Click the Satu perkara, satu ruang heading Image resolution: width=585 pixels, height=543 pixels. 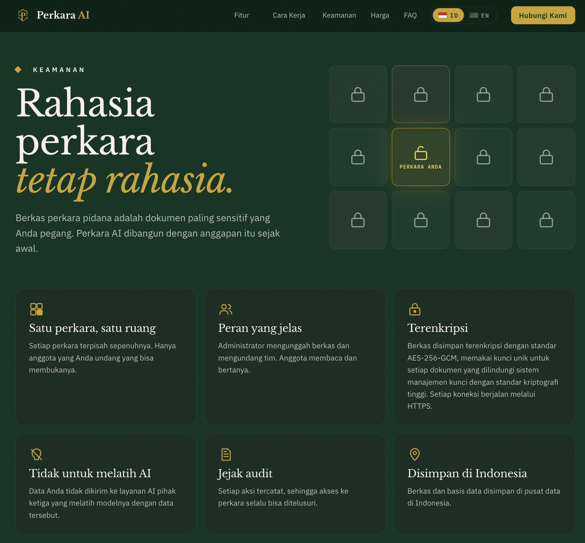pyautogui.click(x=93, y=328)
